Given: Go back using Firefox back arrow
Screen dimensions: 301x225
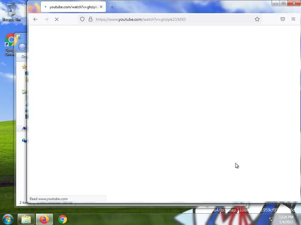Looking at the screenshot, I should pos(36,19).
